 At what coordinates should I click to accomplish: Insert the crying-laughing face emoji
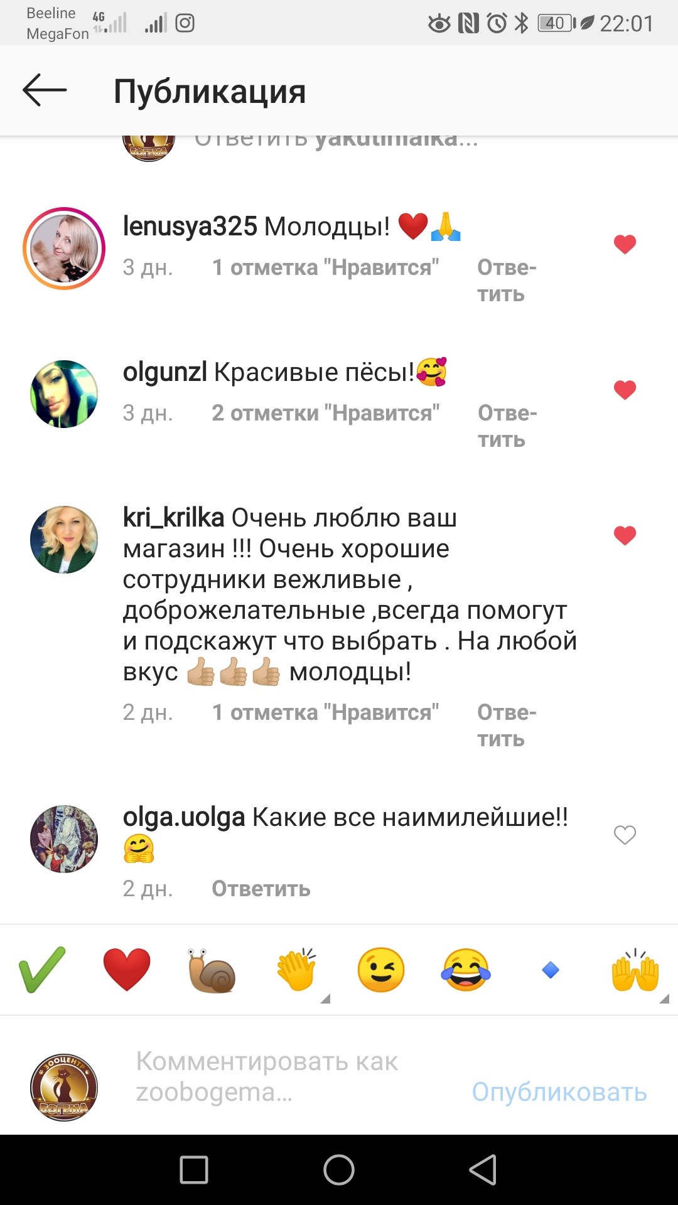pyautogui.click(x=466, y=970)
